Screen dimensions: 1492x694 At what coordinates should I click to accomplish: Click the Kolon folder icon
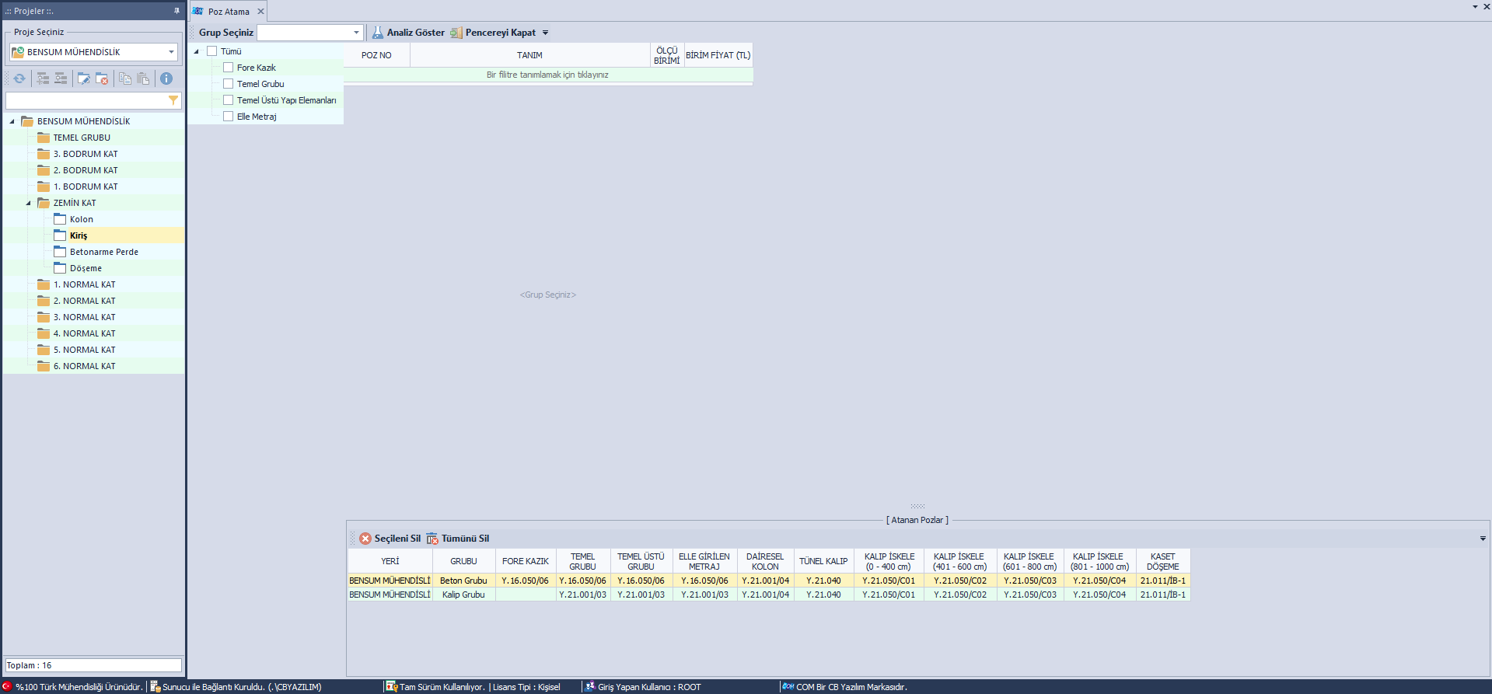tap(60, 219)
